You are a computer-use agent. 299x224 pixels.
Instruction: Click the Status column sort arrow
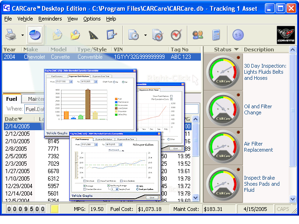pos(236,49)
